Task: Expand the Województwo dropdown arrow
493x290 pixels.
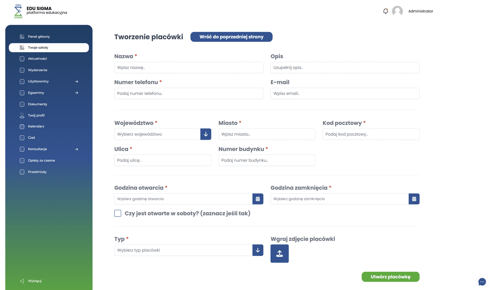Action: 206,134
